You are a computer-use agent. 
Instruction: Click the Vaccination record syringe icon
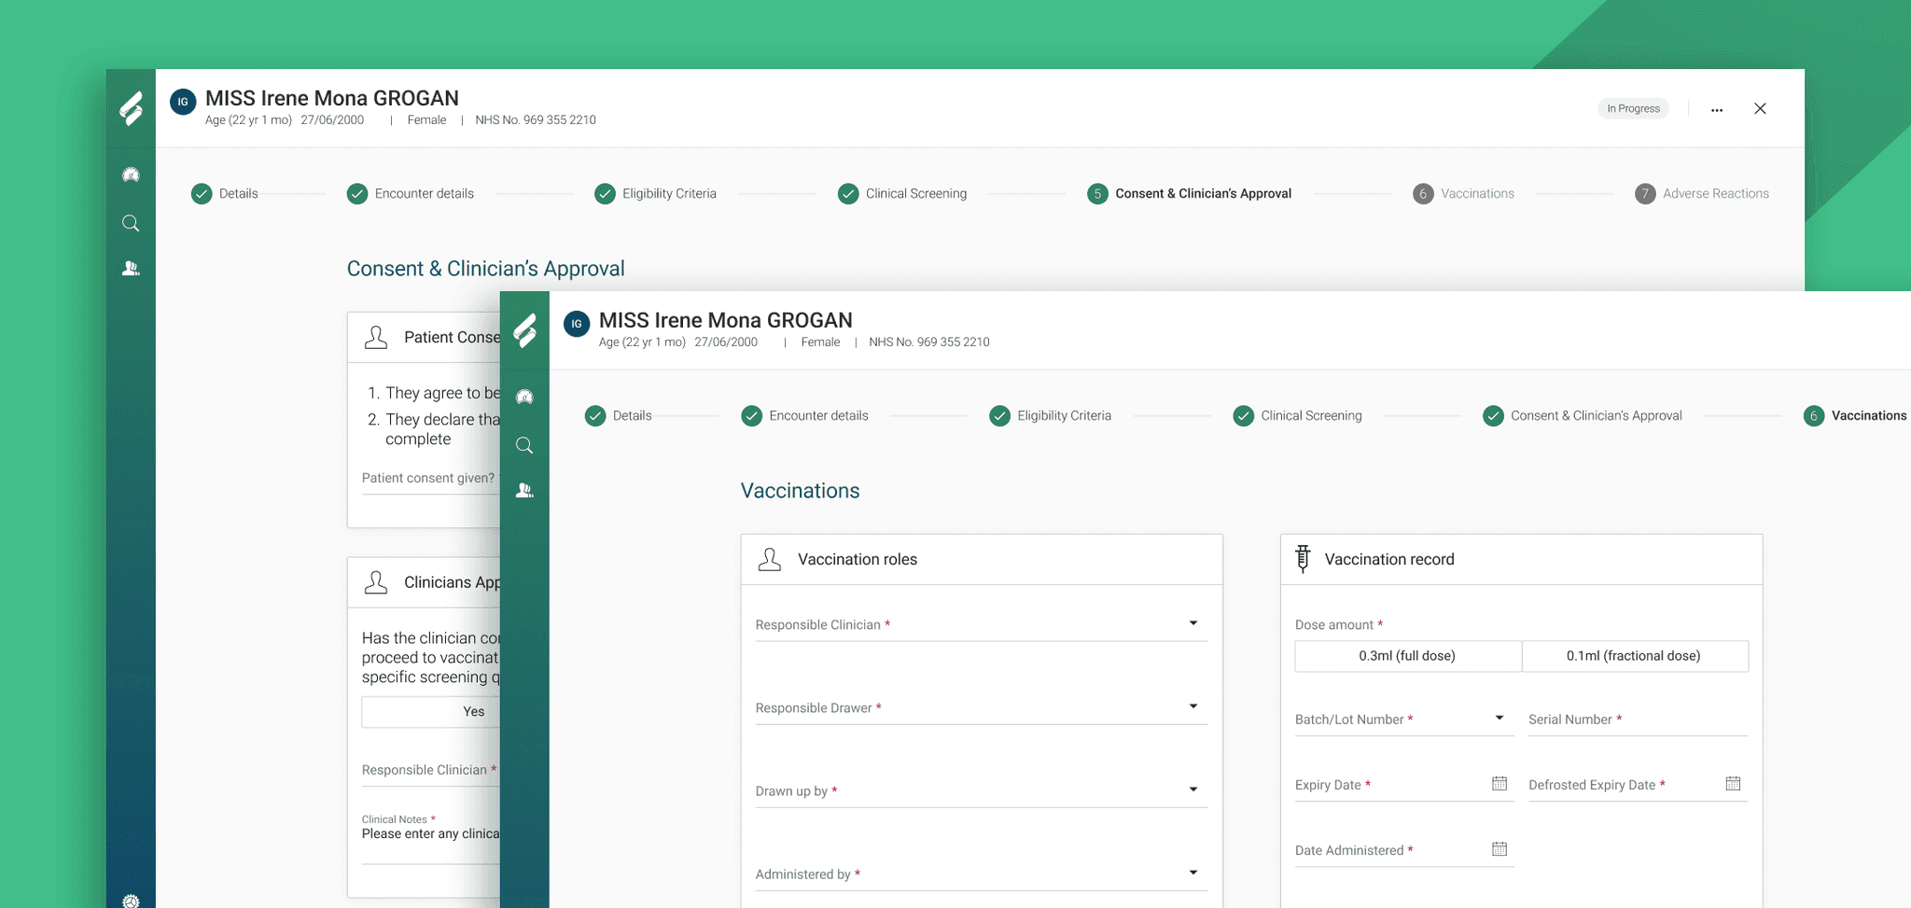1304,558
